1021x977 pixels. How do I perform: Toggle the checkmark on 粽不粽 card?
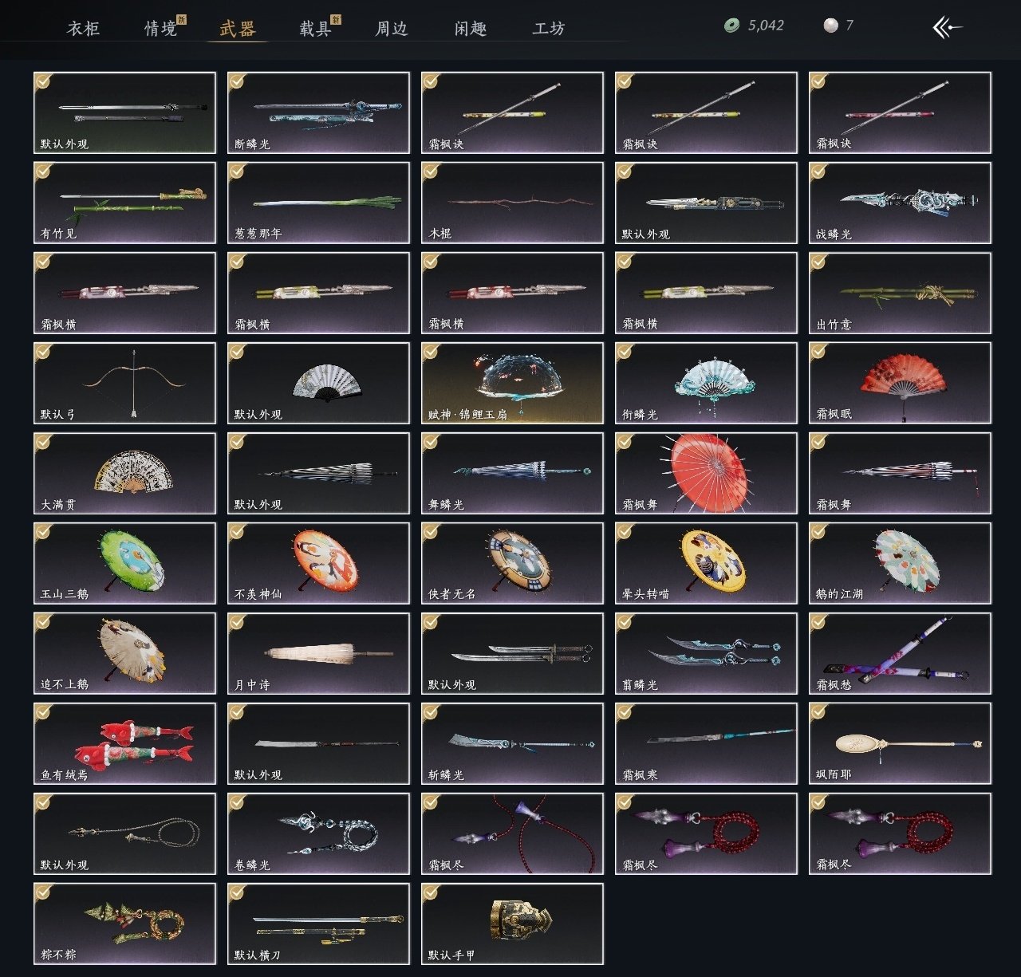pyautogui.click(x=43, y=892)
